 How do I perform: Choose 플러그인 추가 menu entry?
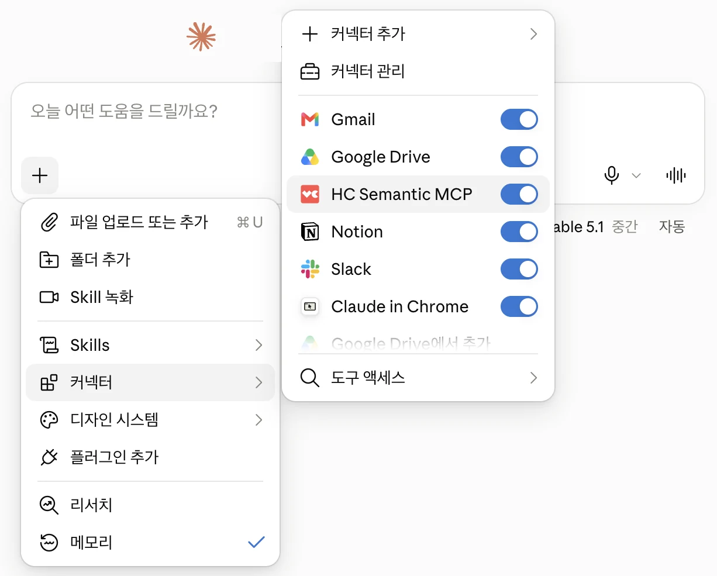150,457
